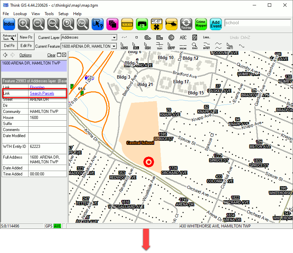Open the Lookup menu
The width and height of the screenshot is (293, 253).
[20, 14]
